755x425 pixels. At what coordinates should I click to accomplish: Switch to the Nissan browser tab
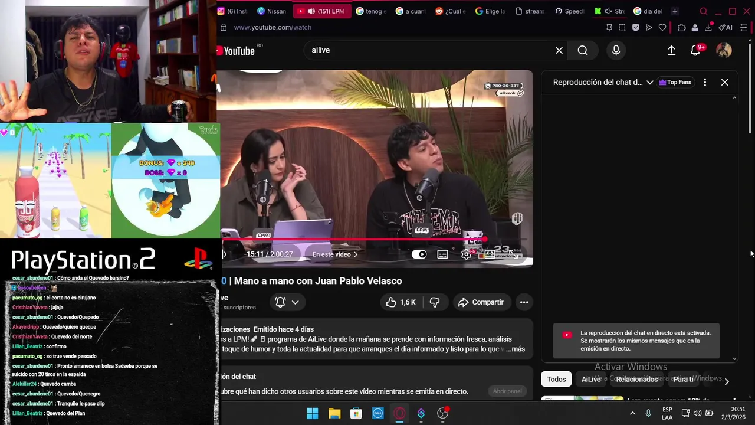272,11
